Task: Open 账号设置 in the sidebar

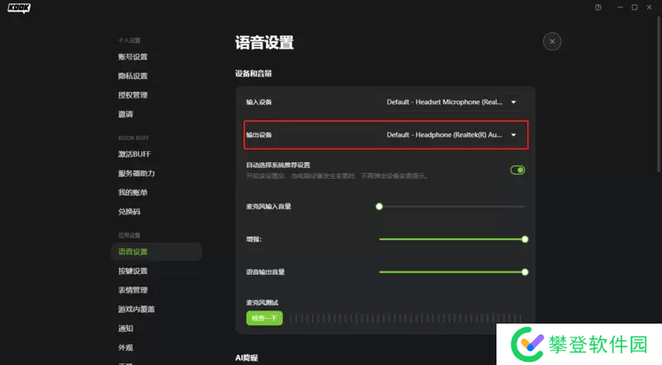Action: pos(132,57)
